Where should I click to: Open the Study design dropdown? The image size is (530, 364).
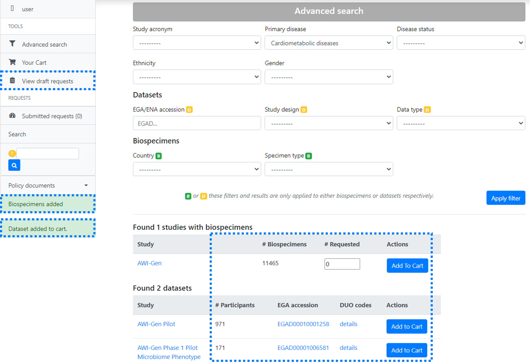(x=329, y=123)
